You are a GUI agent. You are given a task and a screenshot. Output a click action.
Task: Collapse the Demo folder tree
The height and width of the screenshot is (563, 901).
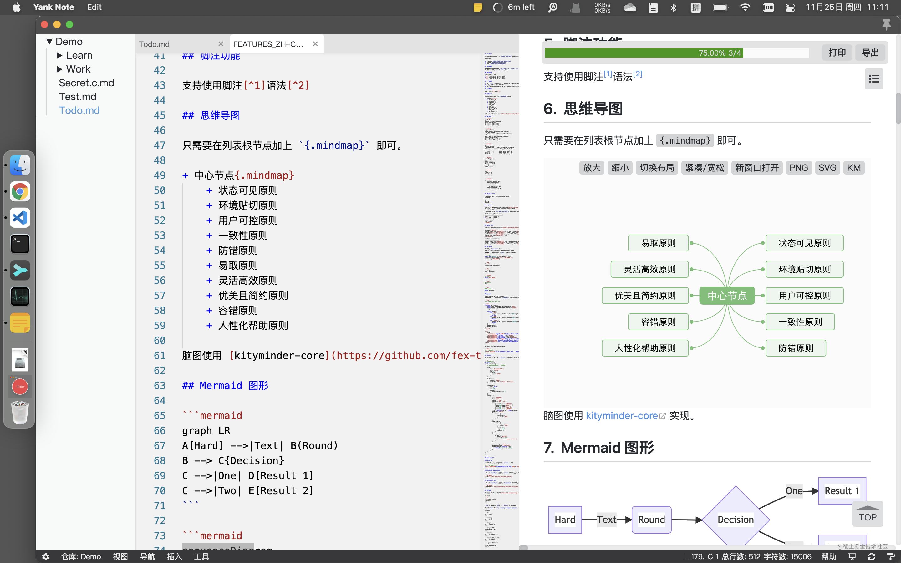point(49,41)
